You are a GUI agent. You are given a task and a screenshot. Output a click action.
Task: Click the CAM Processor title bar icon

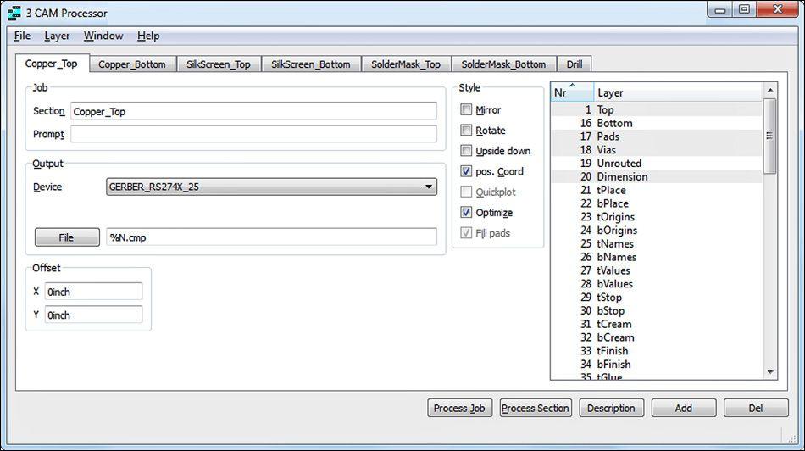pyautogui.click(x=14, y=13)
